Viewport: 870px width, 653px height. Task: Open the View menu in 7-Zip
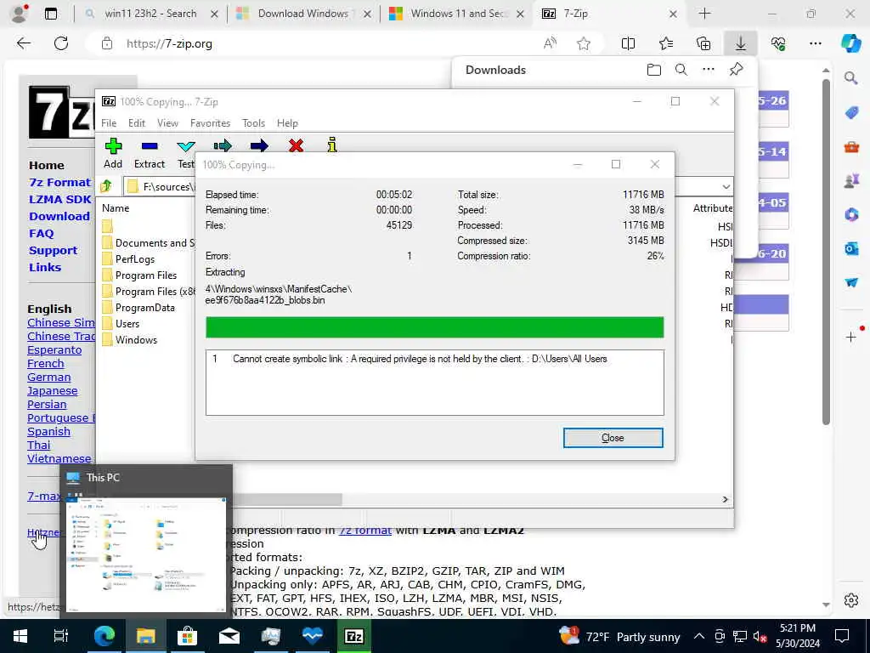(167, 123)
